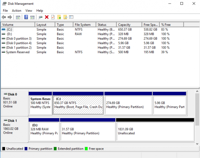
Task: Click the view settings list icon
Action: click(71, 17)
